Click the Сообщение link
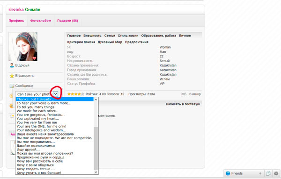281x179 pixels. pyautogui.click(x=24, y=86)
